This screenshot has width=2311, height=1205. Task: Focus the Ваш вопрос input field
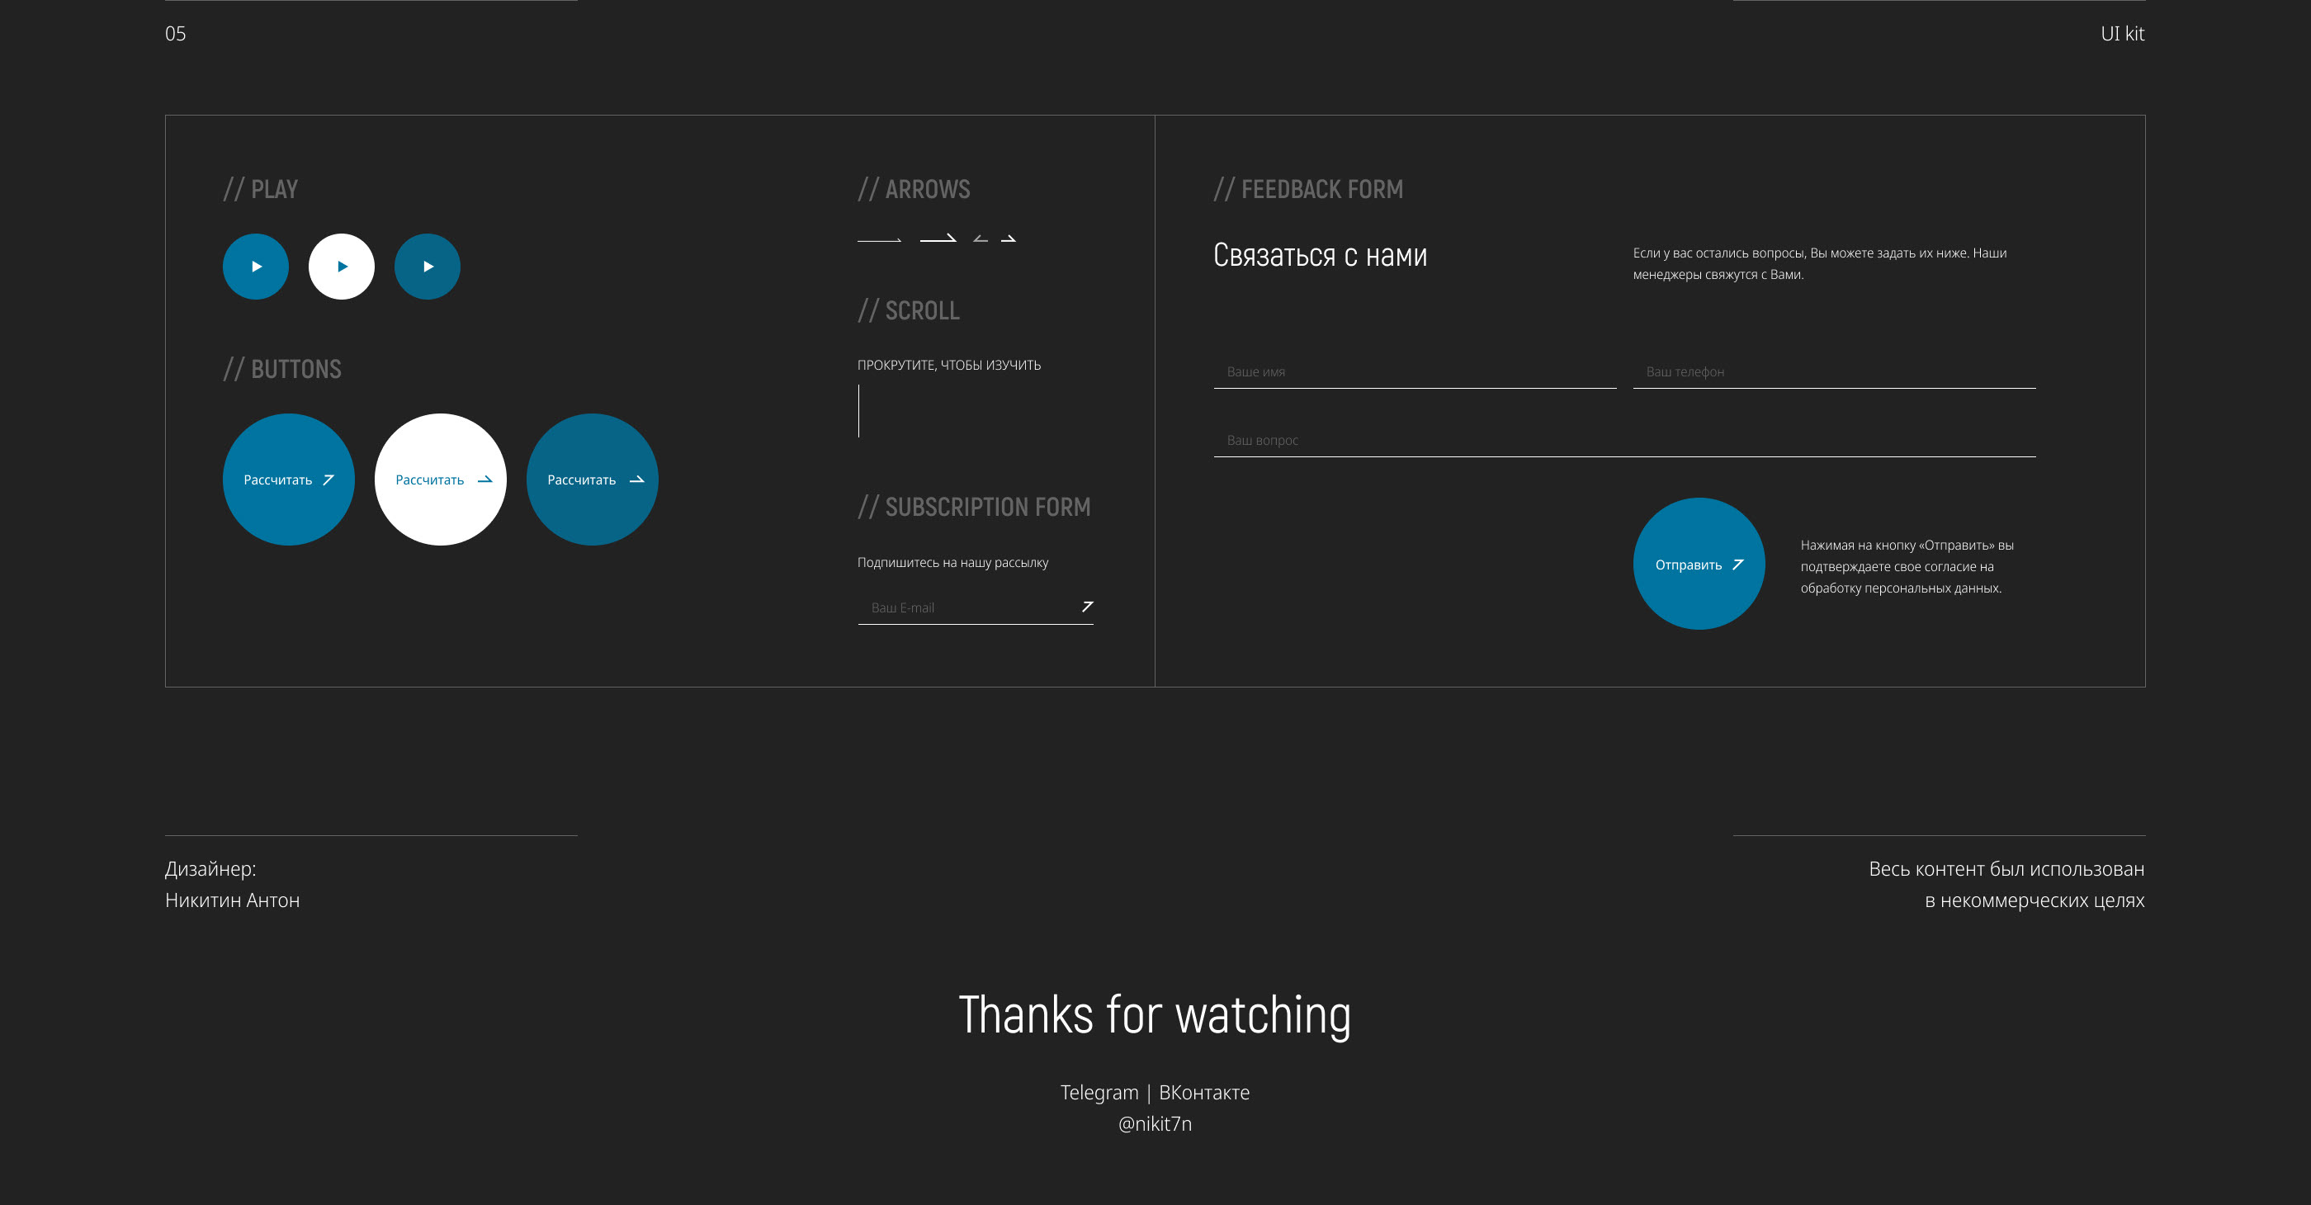click(1623, 441)
